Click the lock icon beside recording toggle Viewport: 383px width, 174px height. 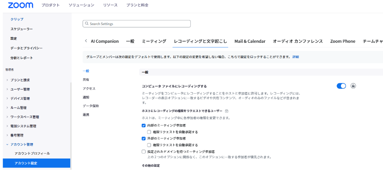(353, 86)
